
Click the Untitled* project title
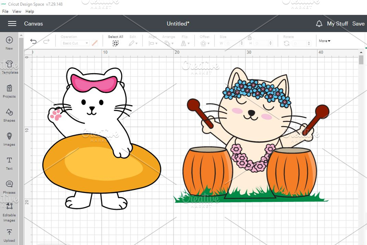coord(178,24)
